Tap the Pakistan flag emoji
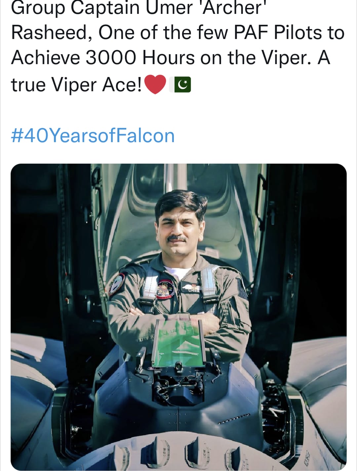The image size is (357, 471). (180, 85)
